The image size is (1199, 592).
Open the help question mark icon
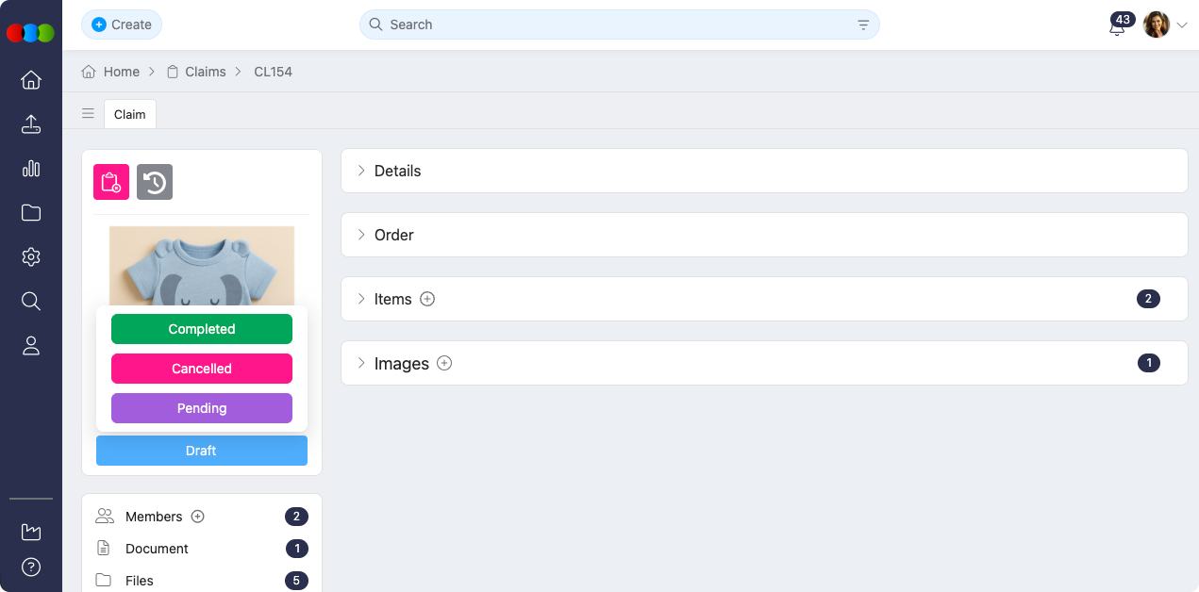pyautogui.click(x=31, y=567)
